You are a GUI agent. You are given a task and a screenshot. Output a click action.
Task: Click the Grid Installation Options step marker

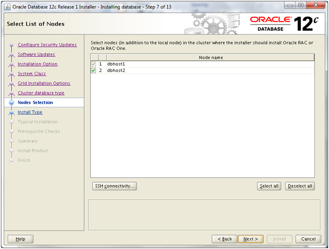(11, 84)
